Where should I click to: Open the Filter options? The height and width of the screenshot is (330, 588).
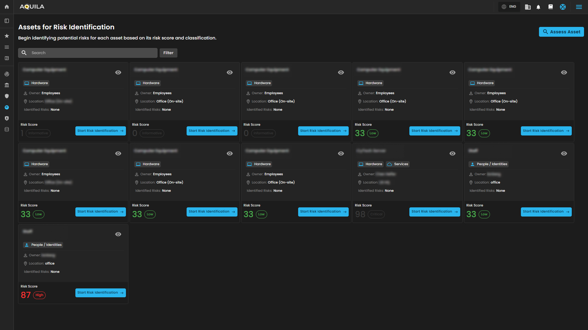coord(168,53)
